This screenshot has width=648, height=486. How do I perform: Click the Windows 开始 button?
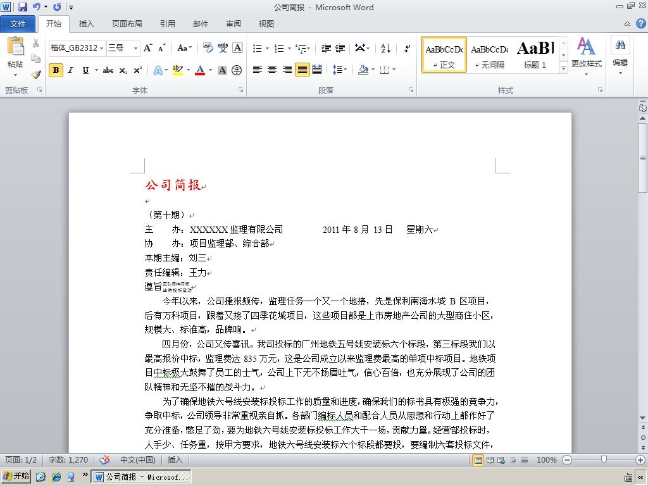[16, 476]
